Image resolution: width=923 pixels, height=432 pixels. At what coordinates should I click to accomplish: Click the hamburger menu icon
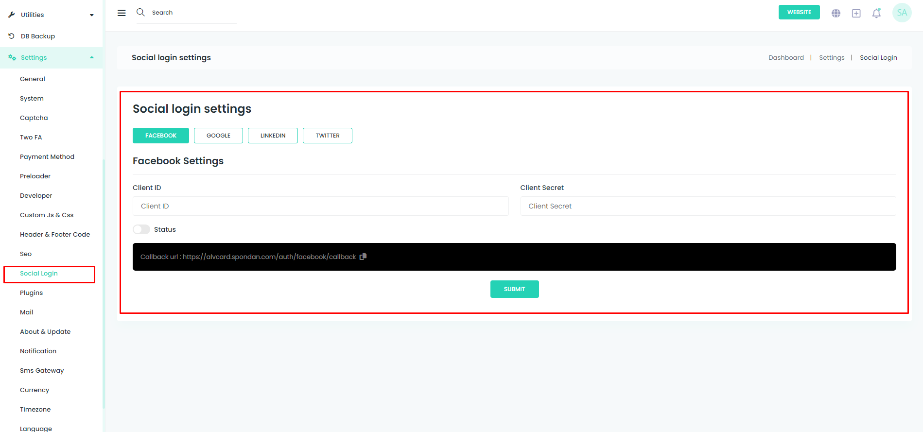(122, 13)
